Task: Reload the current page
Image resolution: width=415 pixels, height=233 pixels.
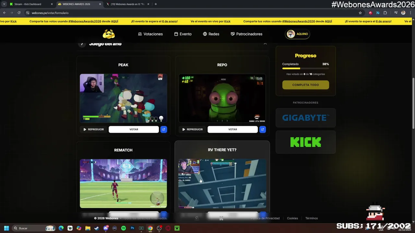Action: click(19, 13)
